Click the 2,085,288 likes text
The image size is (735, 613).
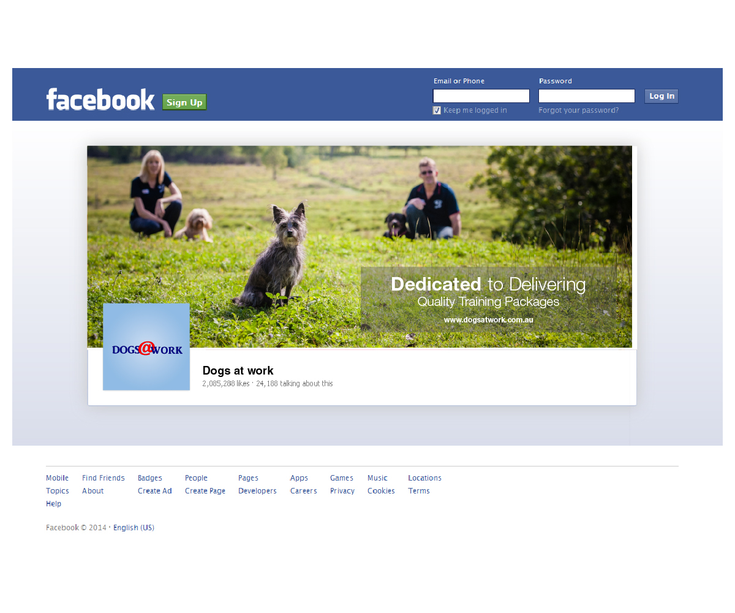[226, 384]
